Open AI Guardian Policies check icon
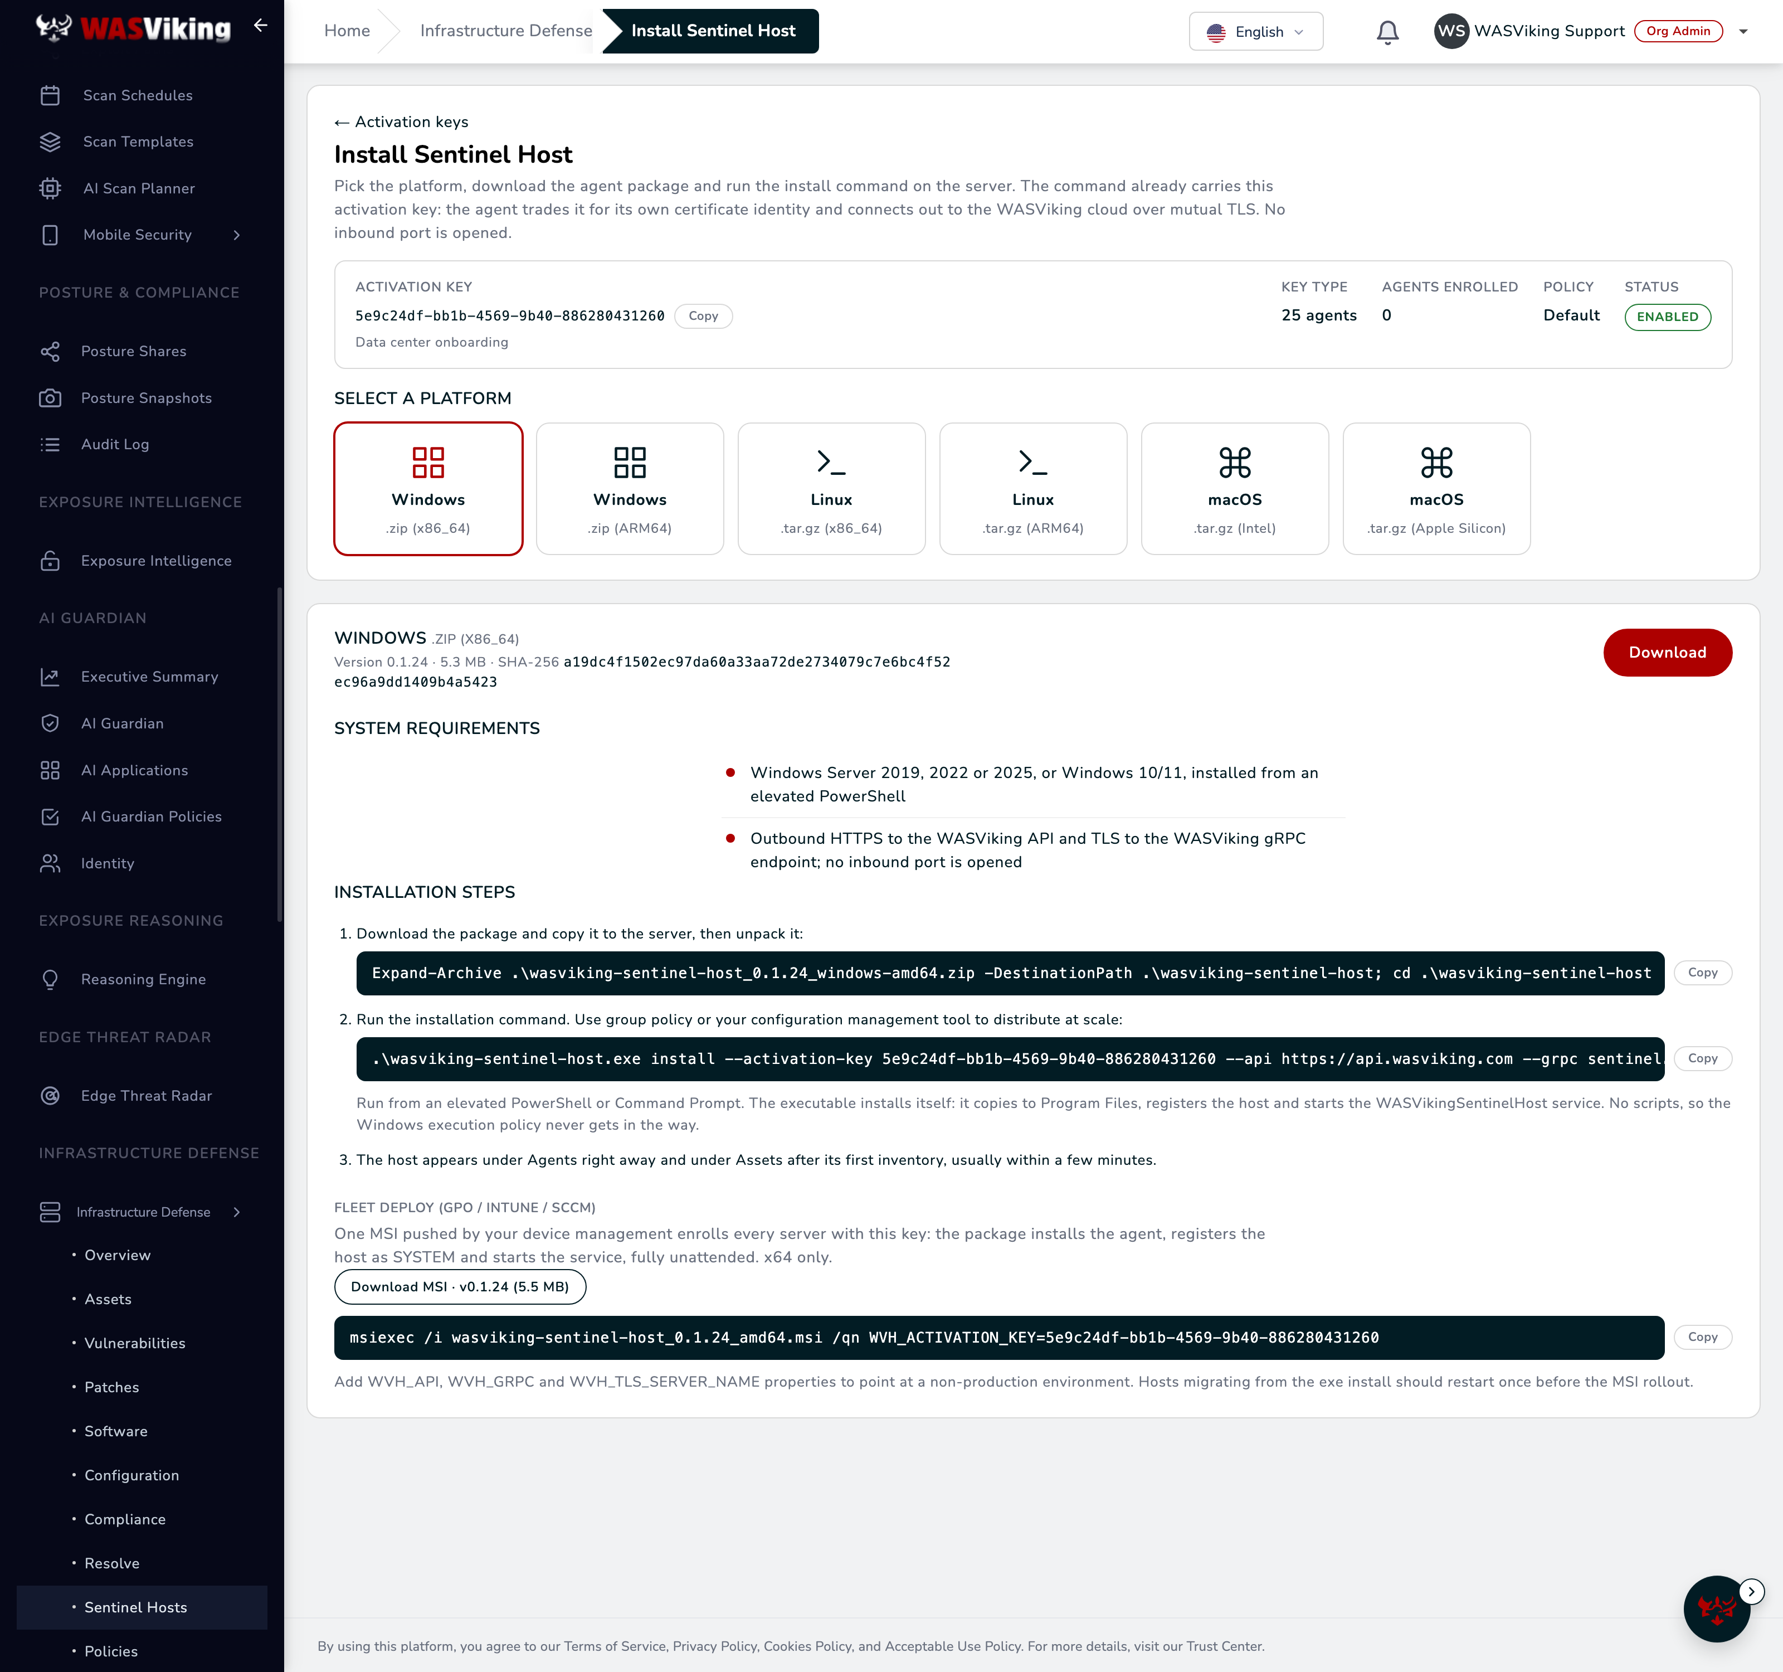The height and width of the screenshot is (1672, 1783). 50,817
